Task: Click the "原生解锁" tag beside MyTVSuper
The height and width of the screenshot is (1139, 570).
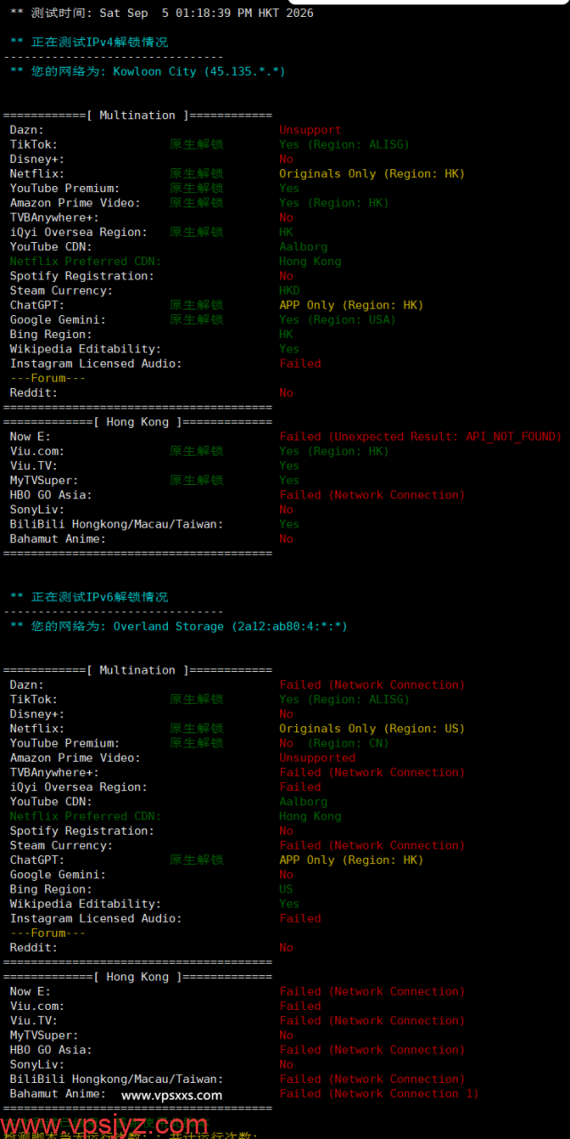Action: coord(197,481)
